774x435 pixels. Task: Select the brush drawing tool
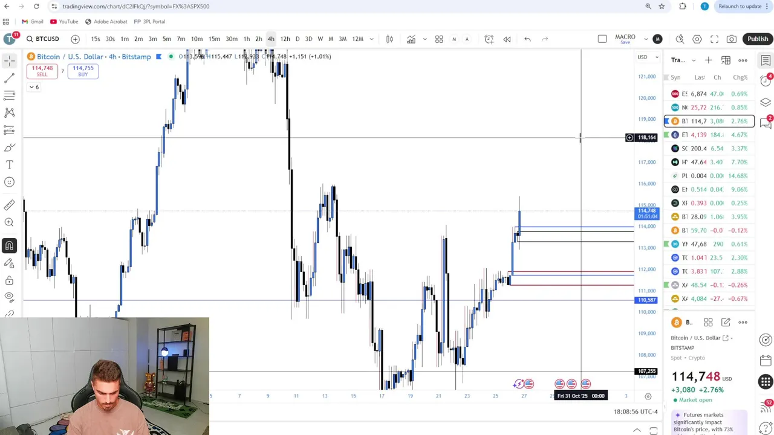(x=9, y=147)
